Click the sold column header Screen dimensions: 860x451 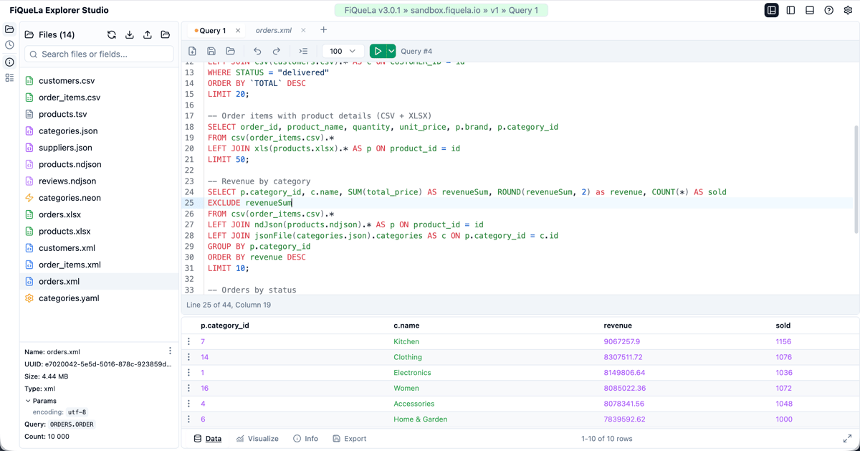(x=783, y=326)
